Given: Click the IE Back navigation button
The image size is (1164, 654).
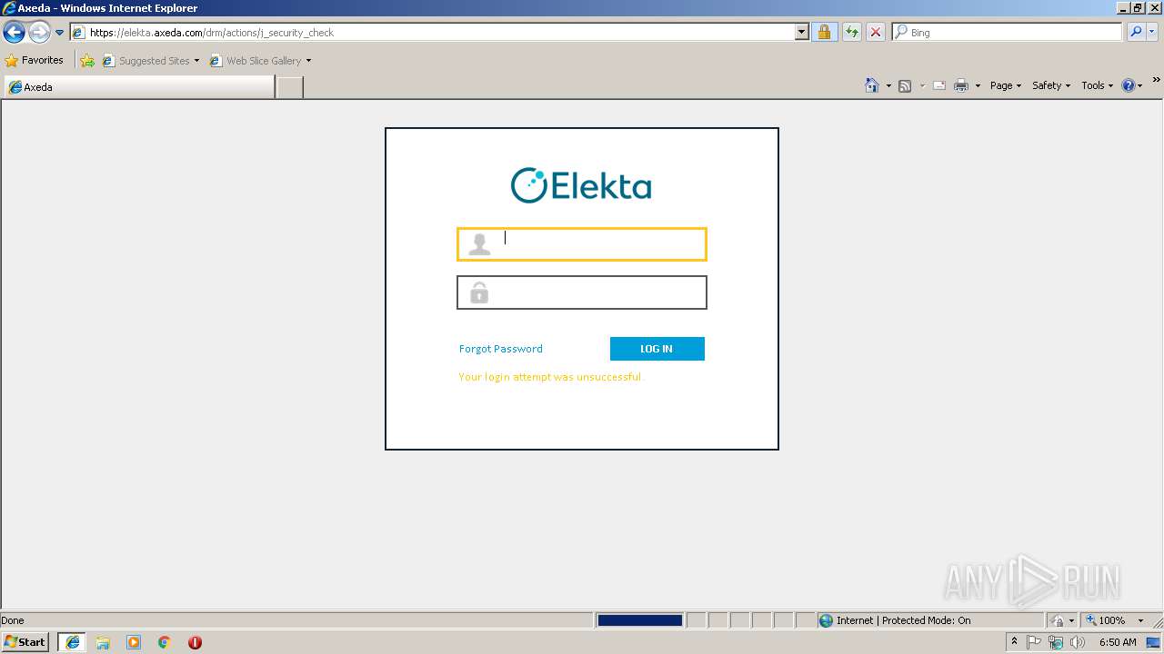Looking at the screenshot, I should 14,33.
